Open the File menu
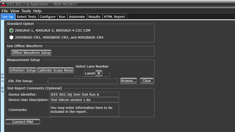235x132 pixels. [5, 11]
